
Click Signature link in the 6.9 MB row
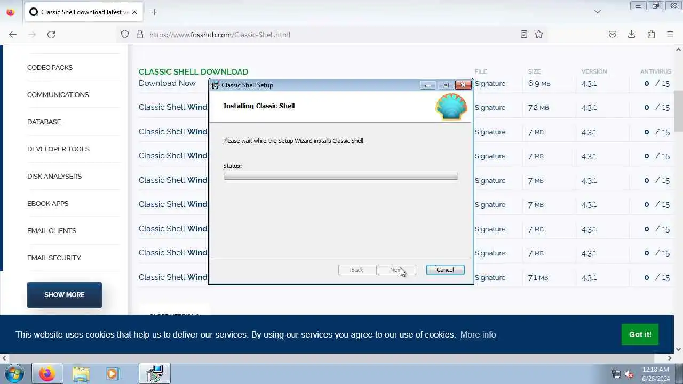tap(490, 84)
